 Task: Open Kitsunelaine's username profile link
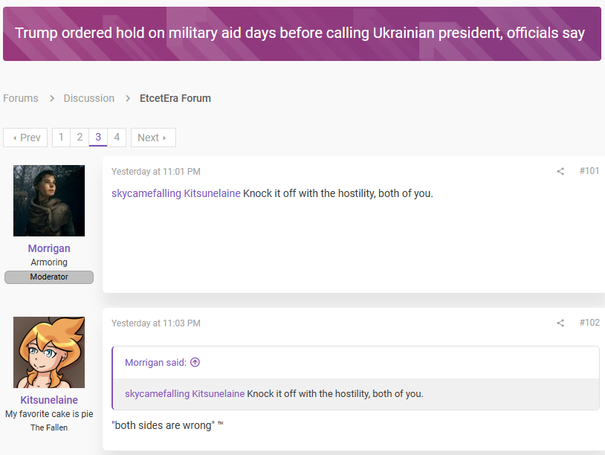click(49, 400)
